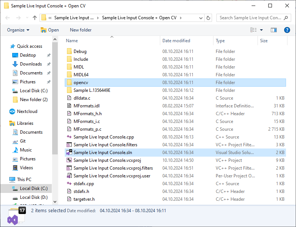Select Sample Live Input Console.vcxproj.filters file

click(175, 168)
